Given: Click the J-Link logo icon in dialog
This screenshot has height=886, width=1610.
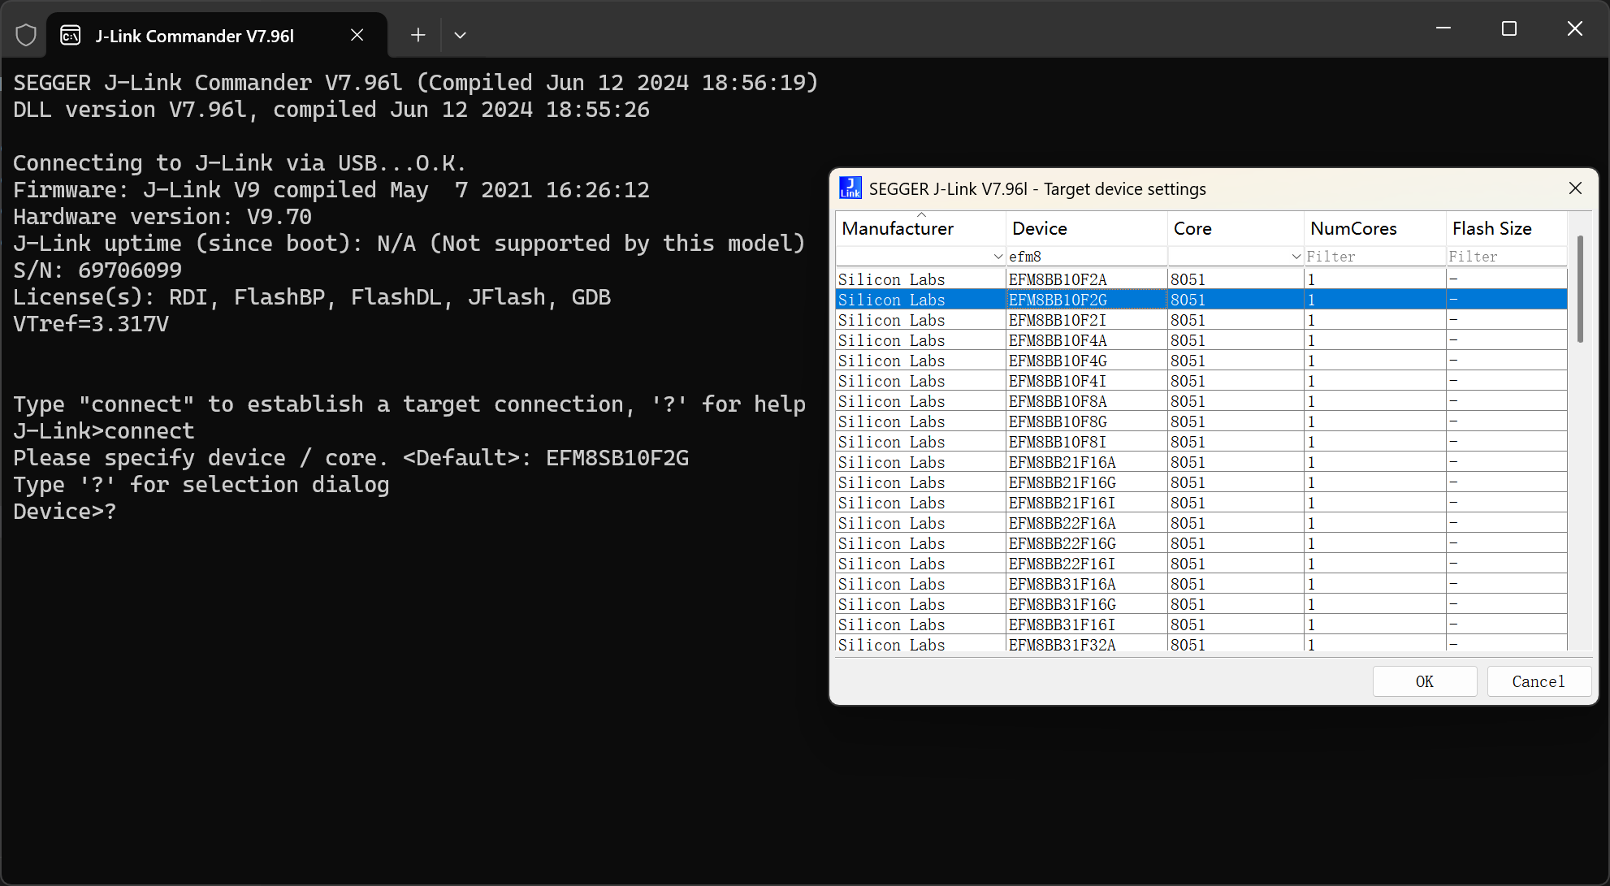Looking at the screenshot, I should 850,188.
